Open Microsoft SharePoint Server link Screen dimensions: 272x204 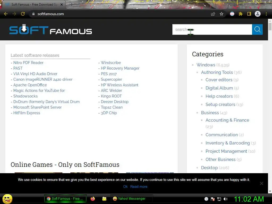tap(37, 107)
